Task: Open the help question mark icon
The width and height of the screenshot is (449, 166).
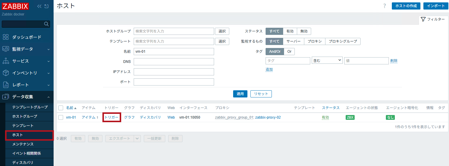Action: 385,6
